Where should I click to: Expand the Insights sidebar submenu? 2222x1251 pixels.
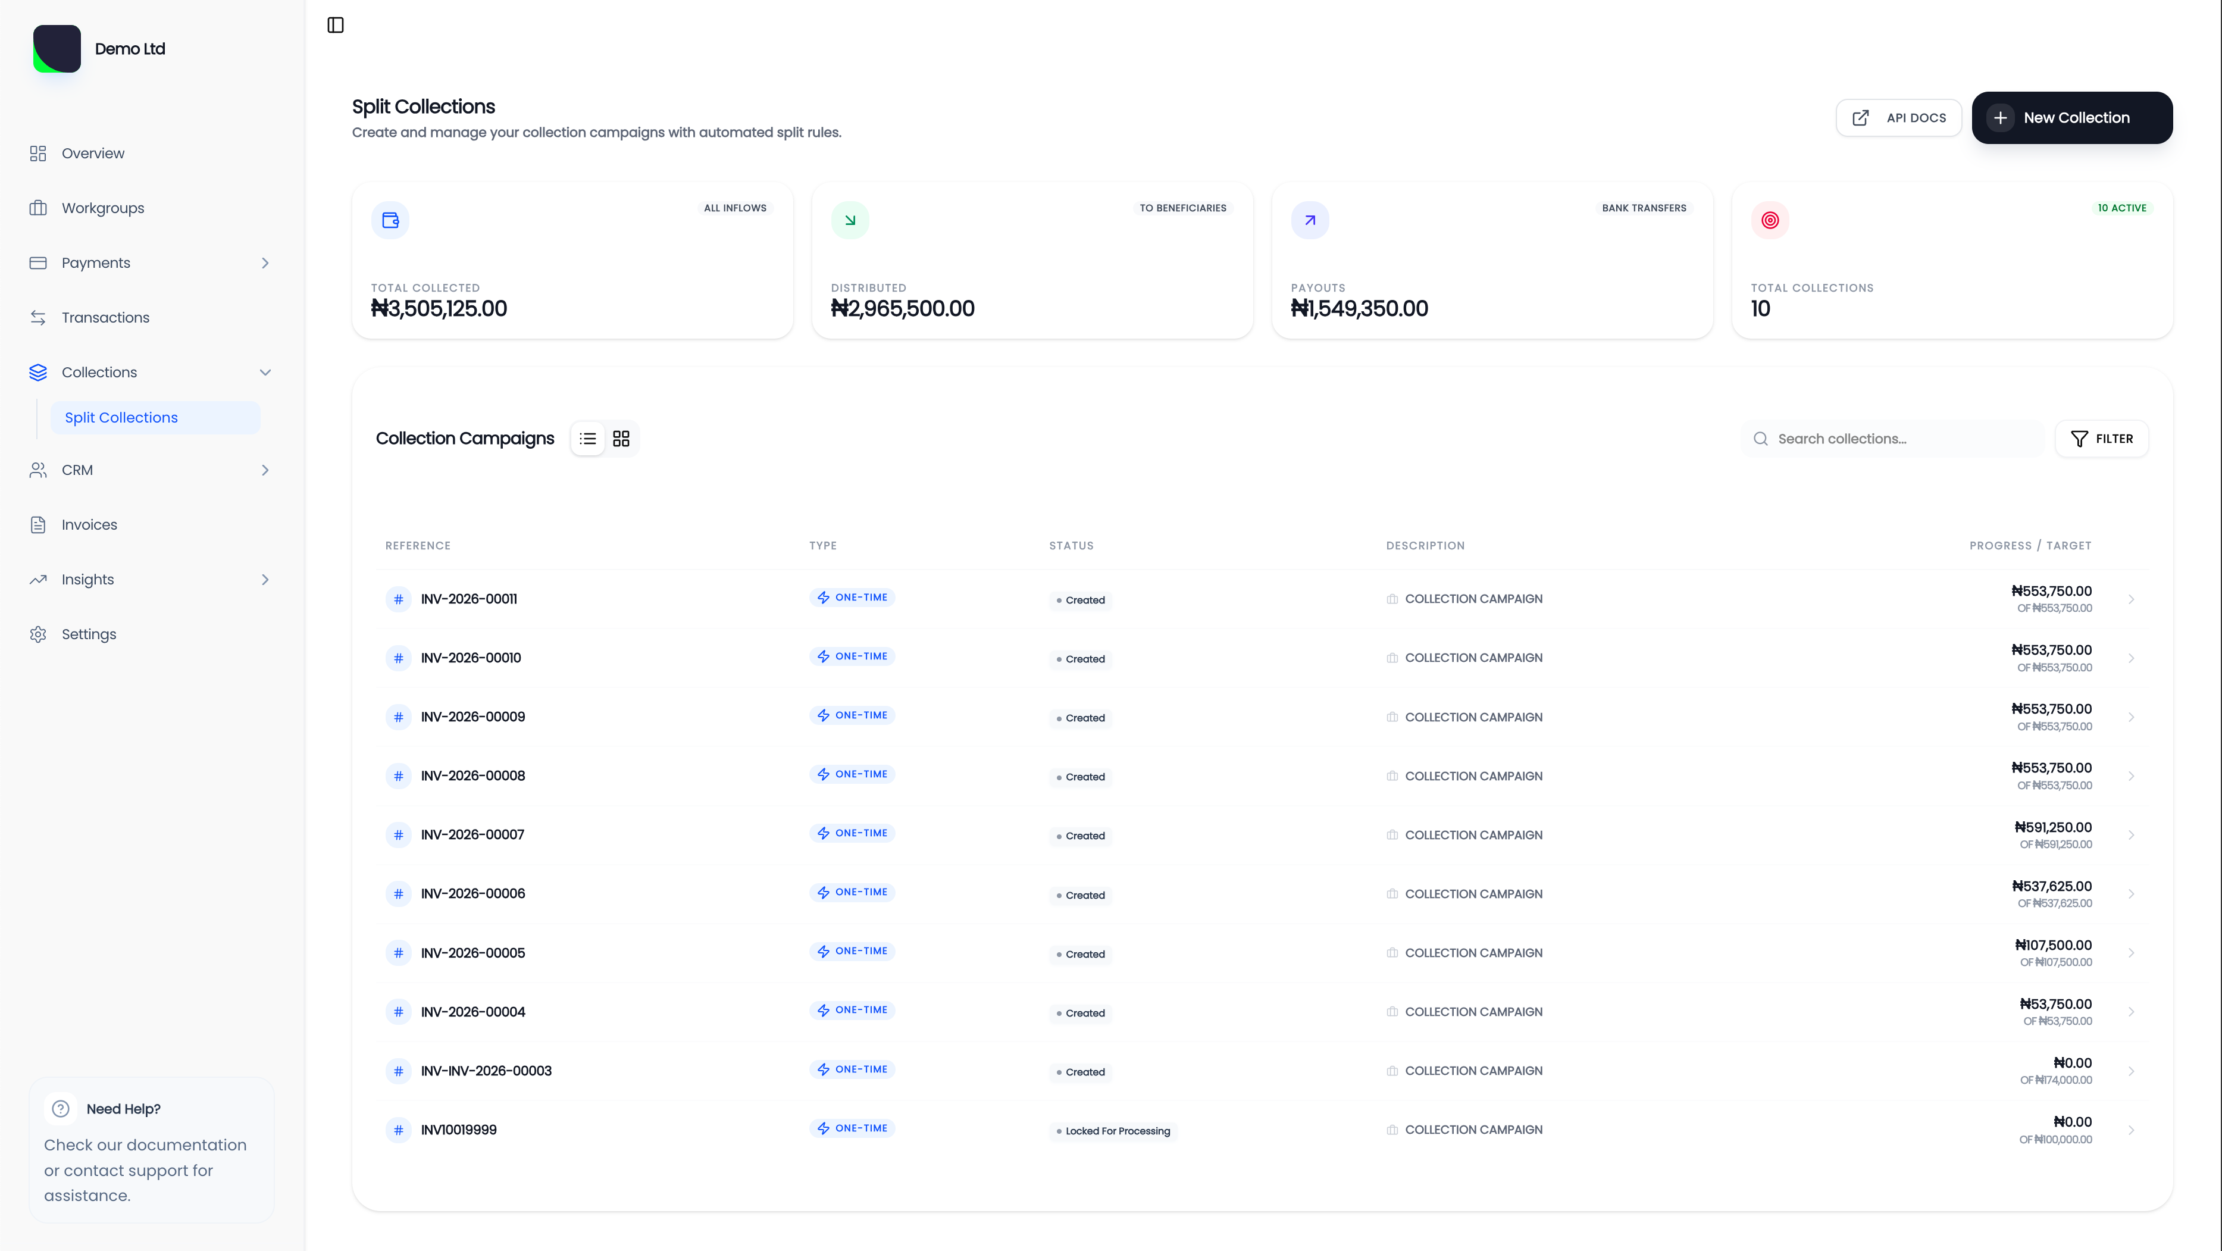click(265, 579)
